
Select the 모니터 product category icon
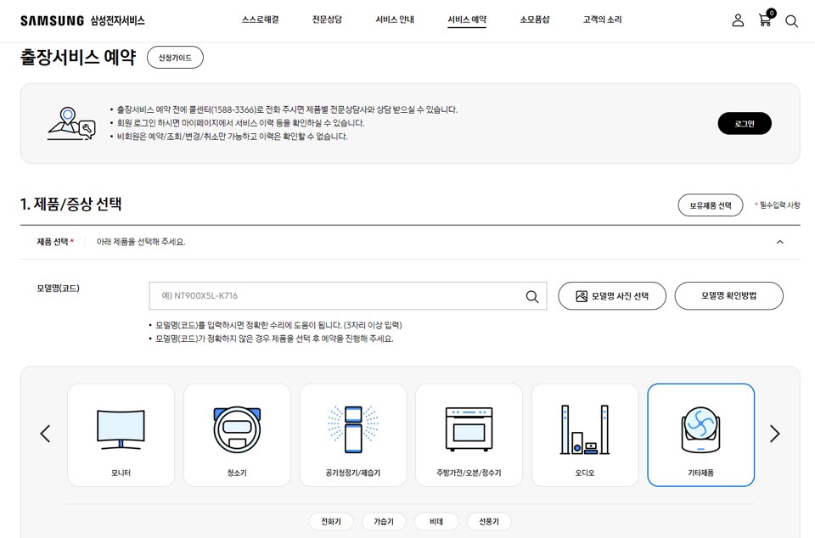(x=120, y=434)
